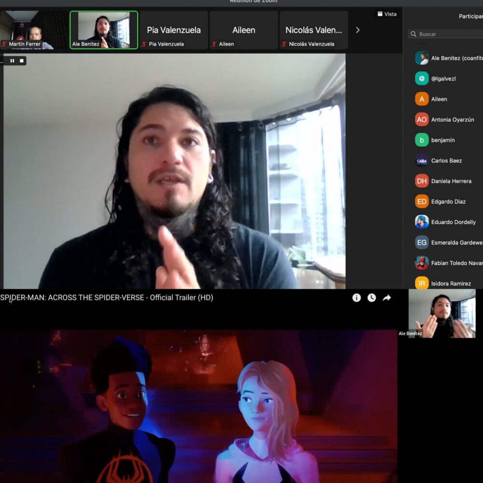Click the main speaker video of Ale Benitez
The height and width of the screenshot is (483, 483).
click(x=174, y=171)
